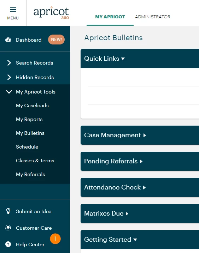This screenshot has height=253, width=199.
Task: Click Help Center label
Action: click(30, 245)
